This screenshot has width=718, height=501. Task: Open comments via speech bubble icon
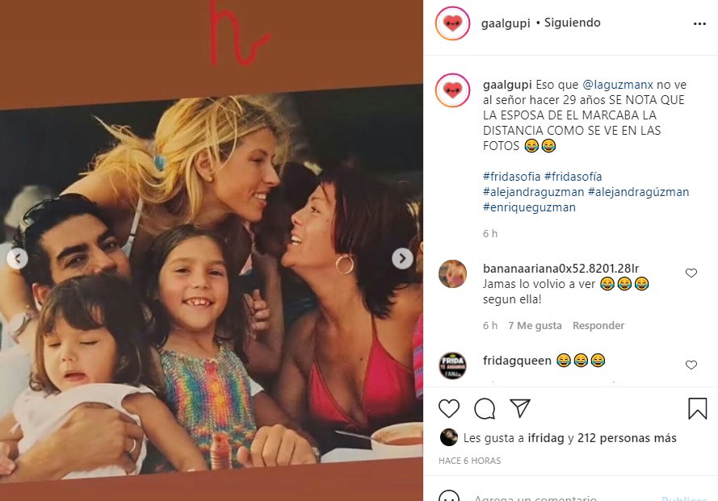tap(485, 408)
